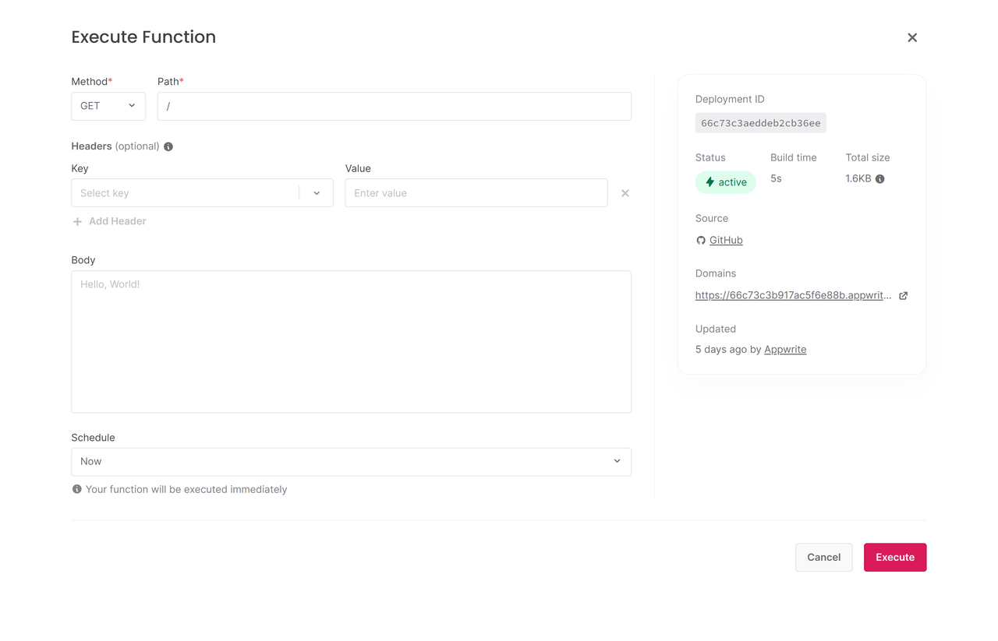The image size is (998, 641).
Task: Click the active status badge
Action: [x=725, y=182]
